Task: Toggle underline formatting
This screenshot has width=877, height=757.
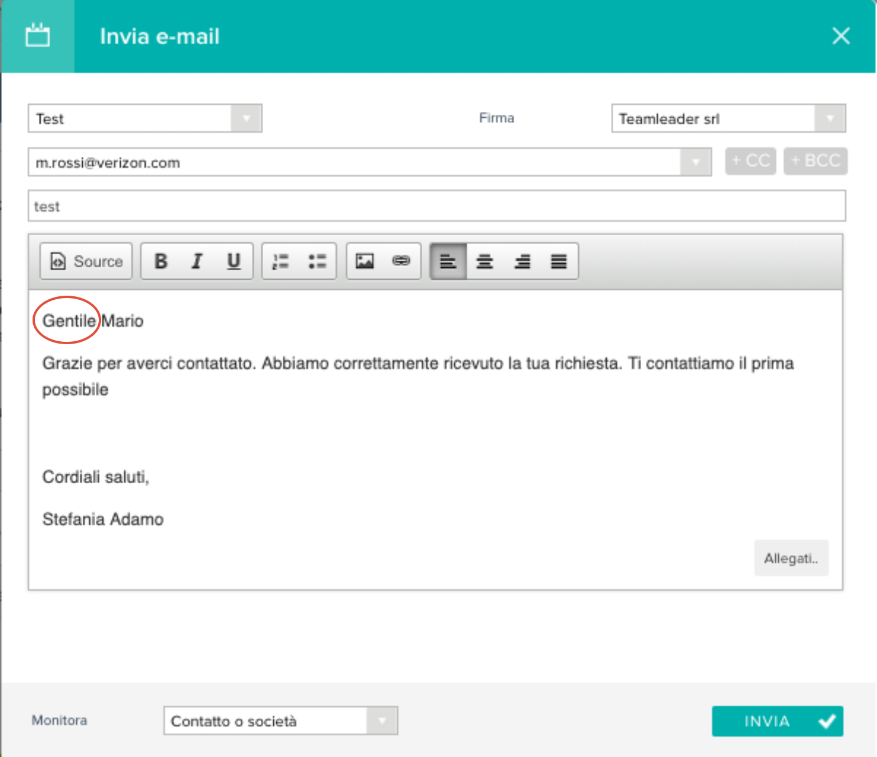Action: (x=234, y=261)
